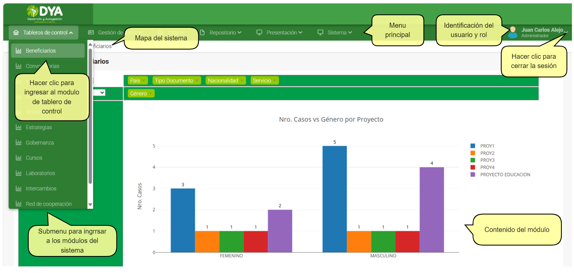Hide PROYECTO EDUCACION series via legend
The height and width of the screenshot is (273, 574).
pos(505,175)
